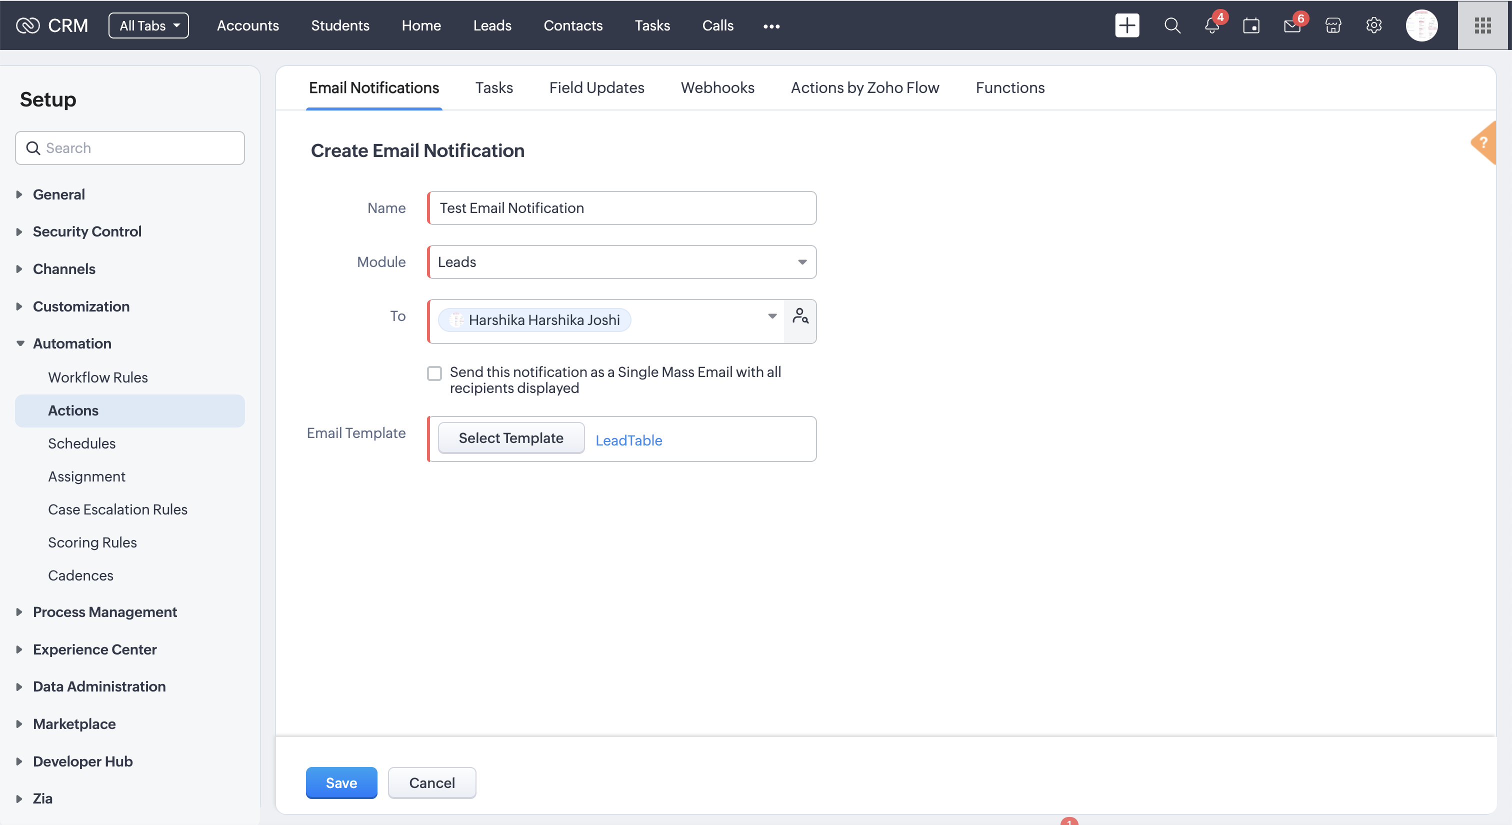The width and height of the screenshot is (1512, 825).
Task: Open the calendar icon in top bar
Action: 1251,25
